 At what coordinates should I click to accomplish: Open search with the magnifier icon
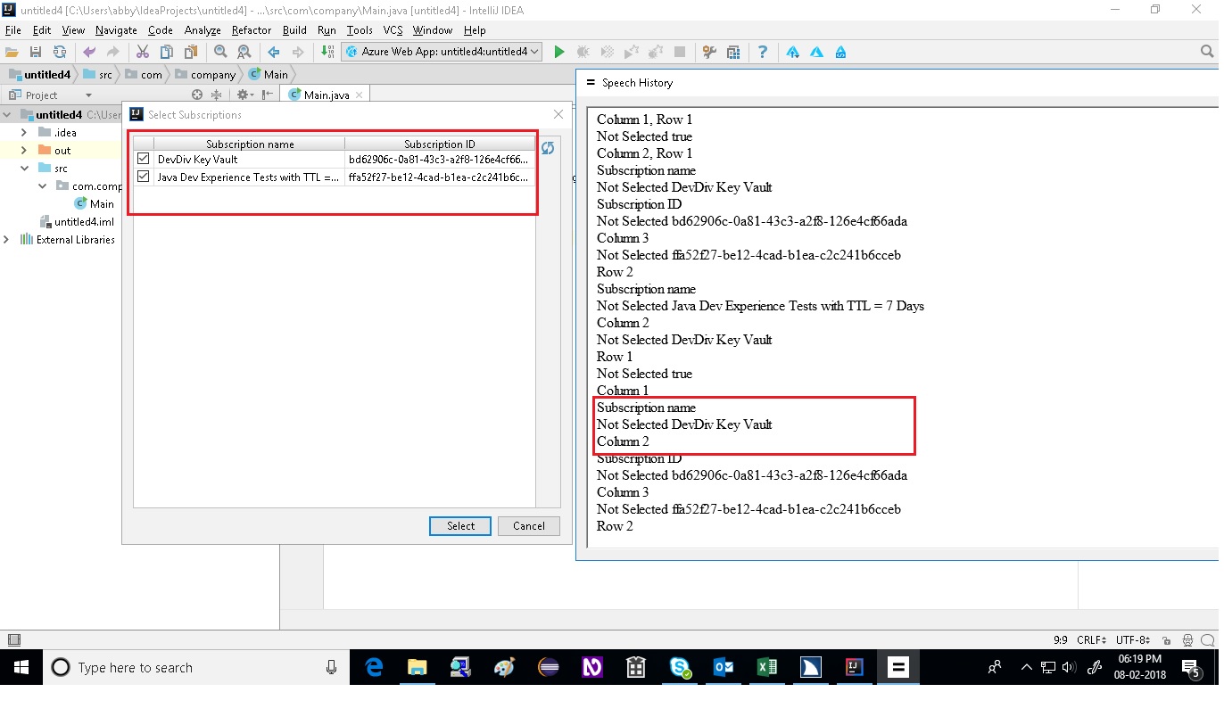[220, 52]
